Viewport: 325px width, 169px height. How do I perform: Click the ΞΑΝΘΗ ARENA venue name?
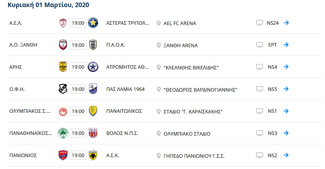tap(181, 45)
